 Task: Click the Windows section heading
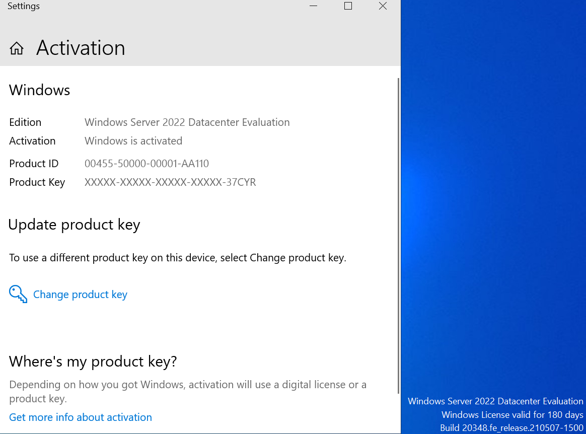[40, 90]
